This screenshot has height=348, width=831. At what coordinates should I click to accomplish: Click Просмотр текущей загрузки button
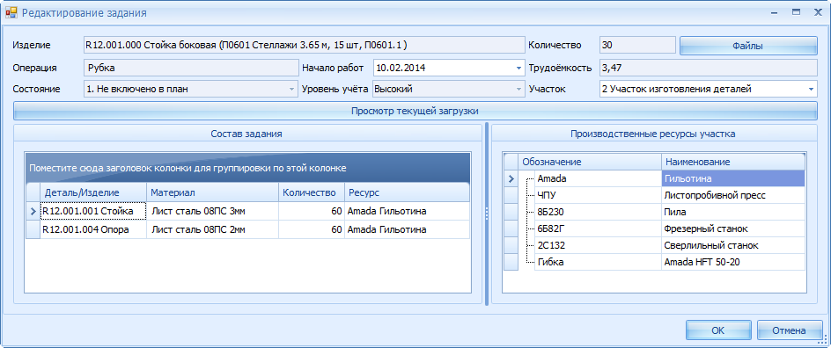click(415, 111)
